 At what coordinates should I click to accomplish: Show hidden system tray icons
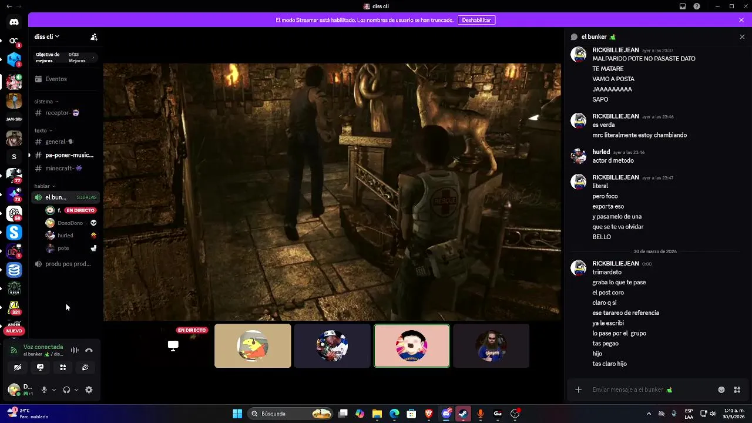click(x=649, y=414)
